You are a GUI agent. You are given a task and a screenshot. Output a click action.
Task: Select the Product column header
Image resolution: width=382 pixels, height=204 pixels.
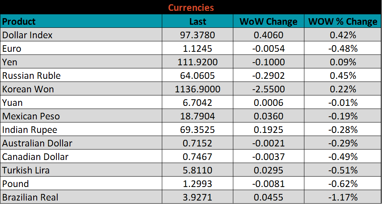pos(19,21)
